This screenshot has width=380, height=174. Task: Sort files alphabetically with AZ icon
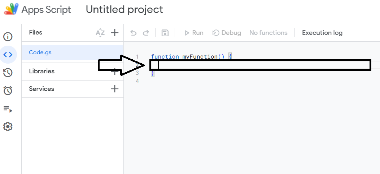tap(100, 33)
